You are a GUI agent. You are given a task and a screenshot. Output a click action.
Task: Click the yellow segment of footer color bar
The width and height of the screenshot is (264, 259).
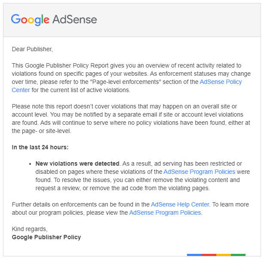224,255
